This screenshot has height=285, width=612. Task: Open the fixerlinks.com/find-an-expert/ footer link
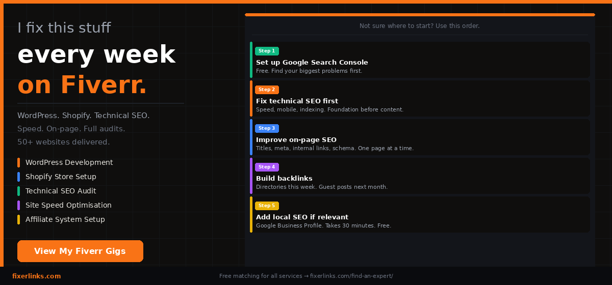click(351, 276)
